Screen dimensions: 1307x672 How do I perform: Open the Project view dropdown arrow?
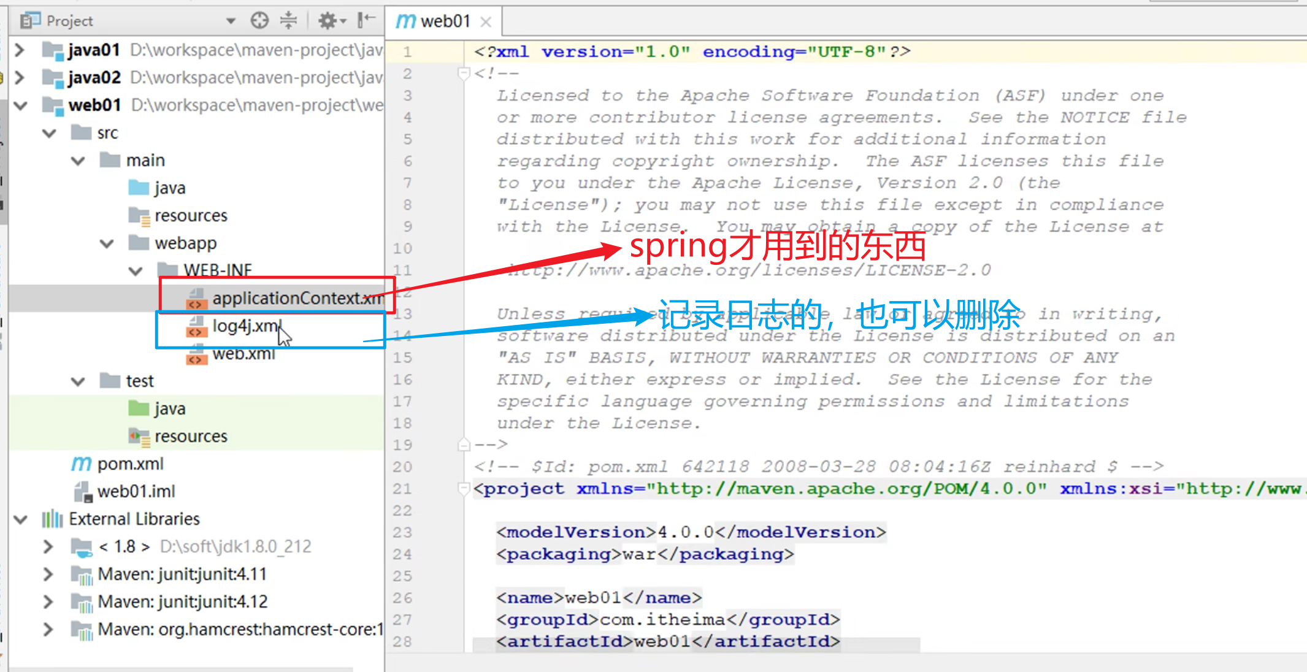(231, 21)
